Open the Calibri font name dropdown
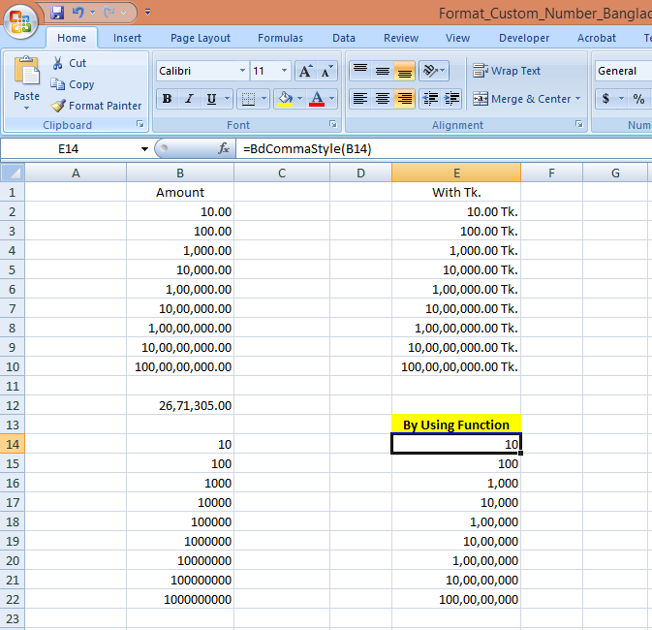This screenshot has height=630, width=652. 242,71
